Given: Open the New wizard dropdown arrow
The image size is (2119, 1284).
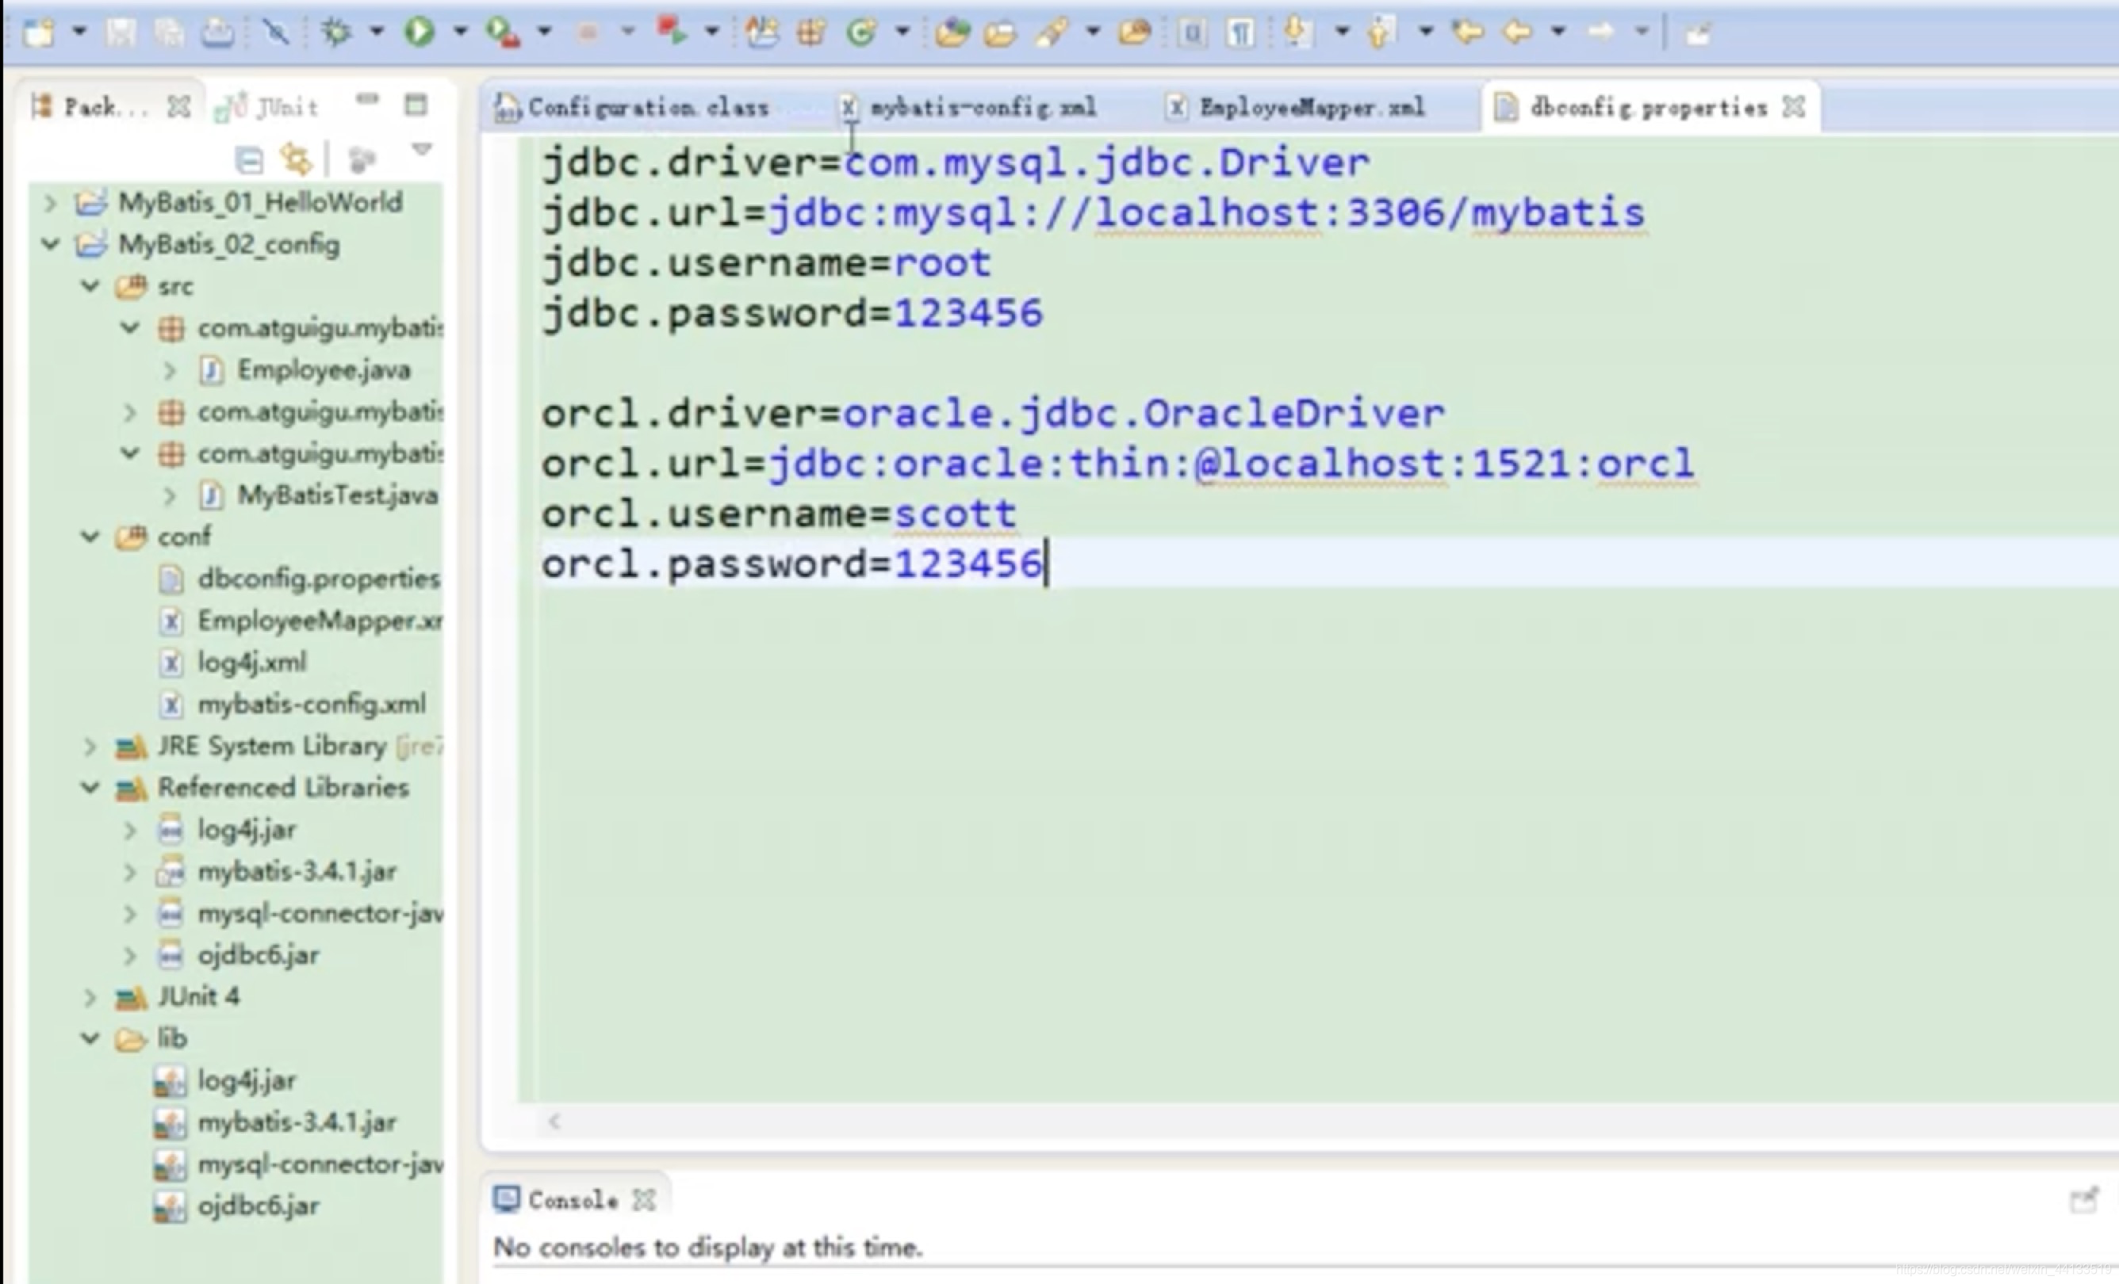Looking at the screenshot, I should pos(79,32).
